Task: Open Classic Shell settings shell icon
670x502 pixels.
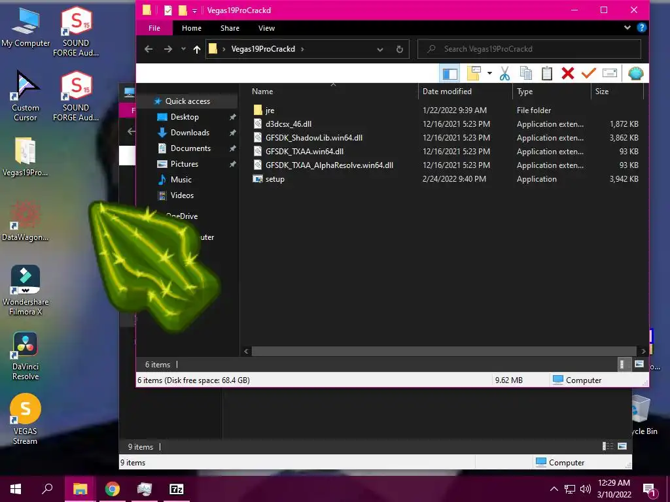Action: tap(636, 73)
